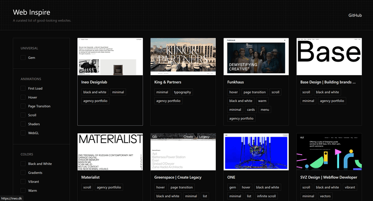This screenshot has width=373, height=201.
Task: Open the Ineo Designlab thumbnail
Action: (110, 57)
